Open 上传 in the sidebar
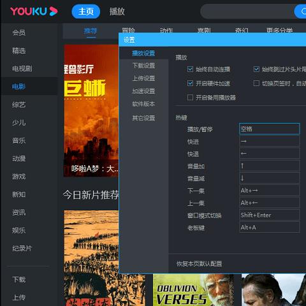 [x=19, y=297]
